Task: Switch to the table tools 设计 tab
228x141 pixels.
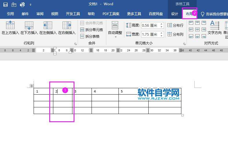Action: click(174, 14)
